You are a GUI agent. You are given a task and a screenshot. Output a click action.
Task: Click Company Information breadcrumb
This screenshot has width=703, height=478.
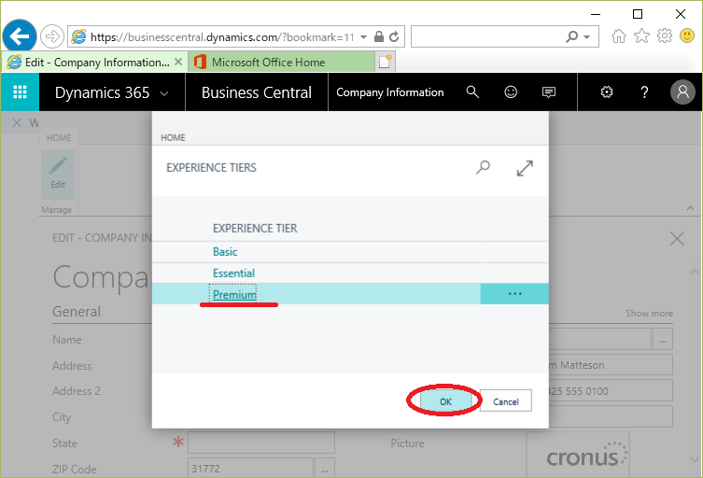390,92
